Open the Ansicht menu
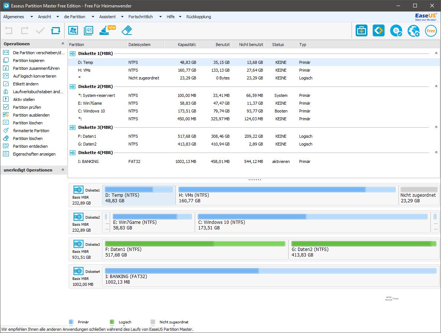Viewport: 441px width, 333px height. 45,17
